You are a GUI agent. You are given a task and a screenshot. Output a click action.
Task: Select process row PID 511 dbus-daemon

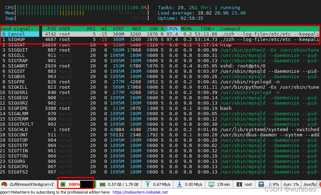click(180, 135)
